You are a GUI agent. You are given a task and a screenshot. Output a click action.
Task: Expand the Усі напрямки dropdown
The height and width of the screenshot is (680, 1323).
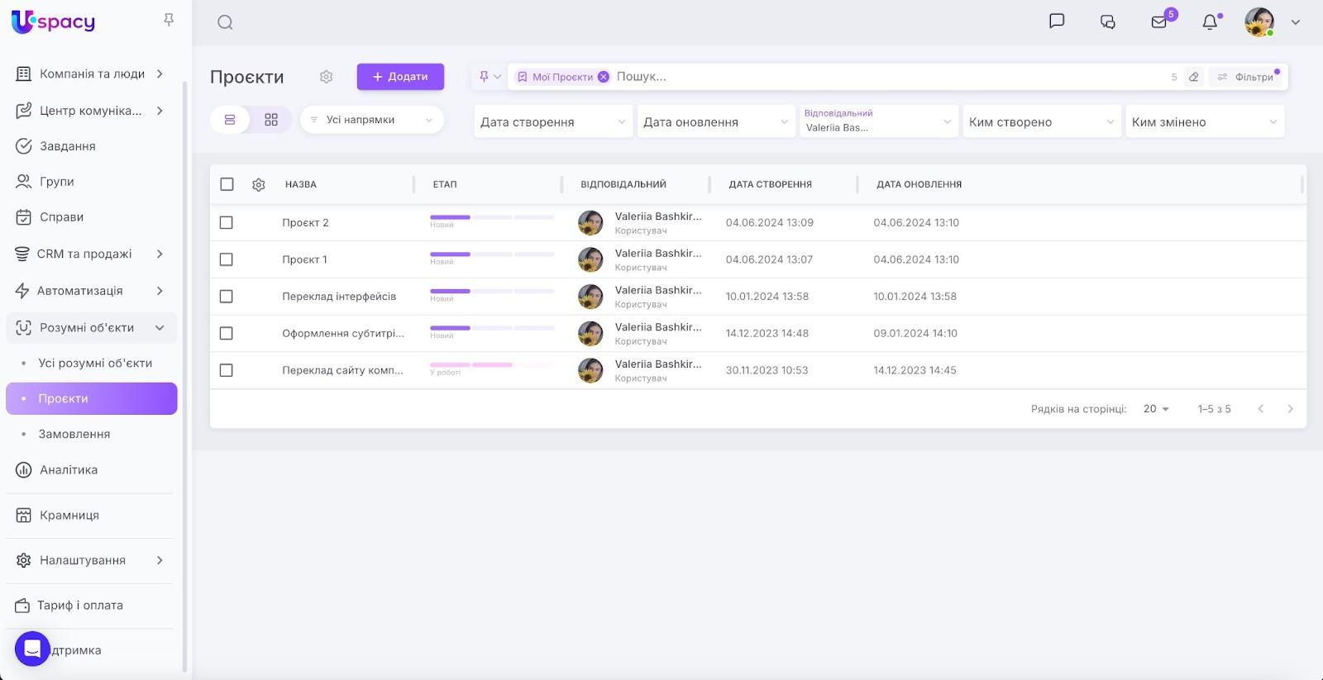point(372,120)
